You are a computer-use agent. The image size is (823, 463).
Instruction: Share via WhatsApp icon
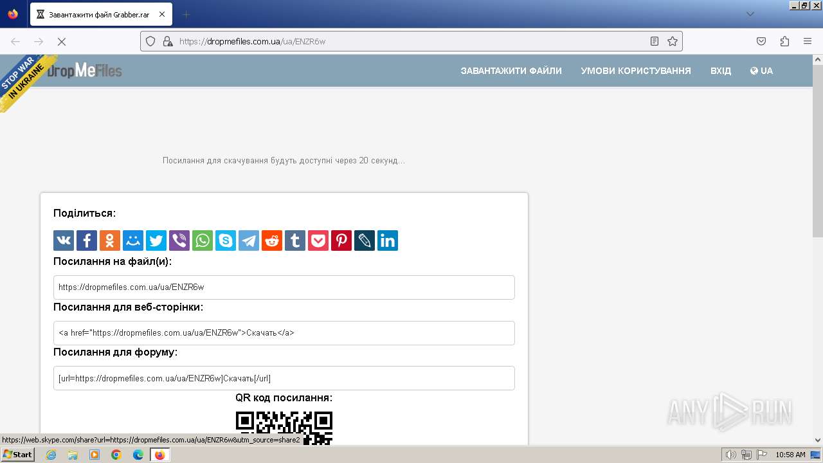tap(203, 241)
